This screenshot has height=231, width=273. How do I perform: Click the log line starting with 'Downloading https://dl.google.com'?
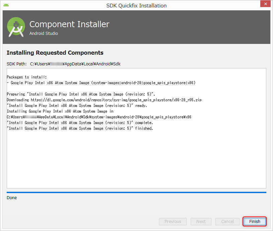click(104, 100)
